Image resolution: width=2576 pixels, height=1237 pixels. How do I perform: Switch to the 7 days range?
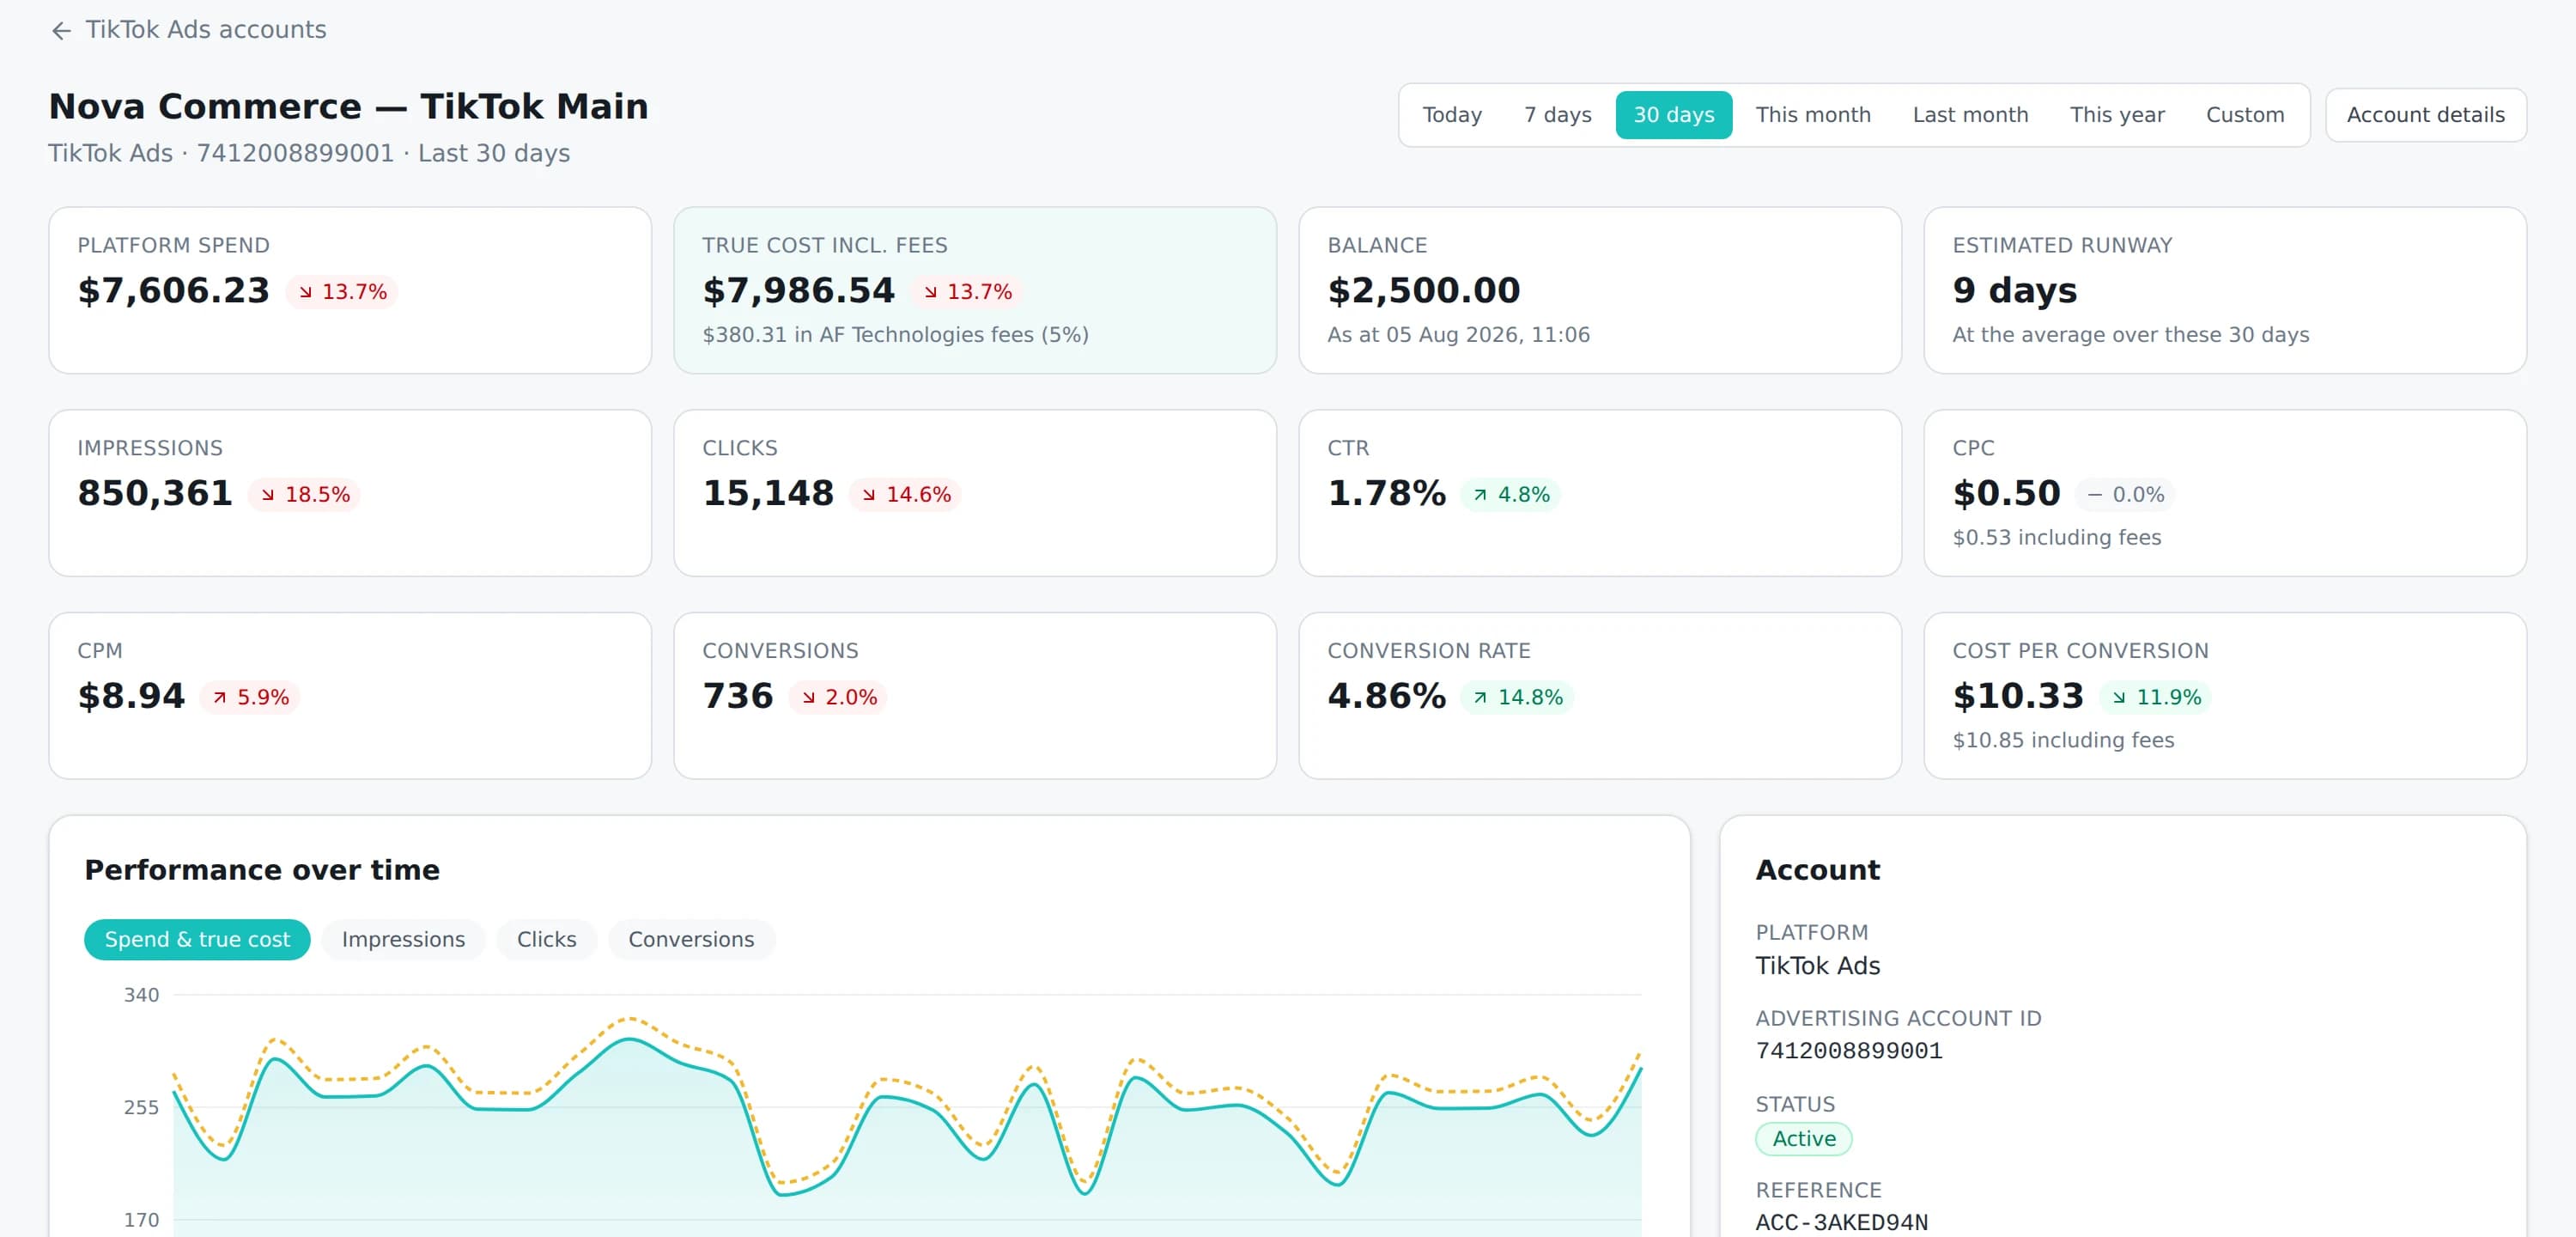1557,115
